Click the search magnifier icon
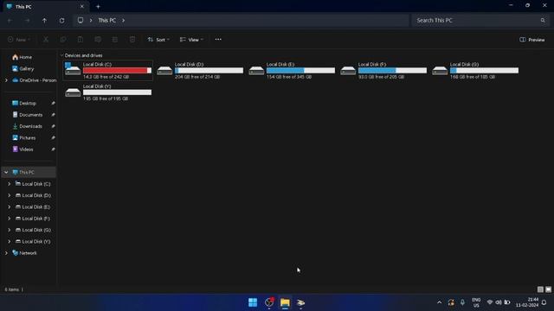Viewport: 554px width, 311px height. 543,21
